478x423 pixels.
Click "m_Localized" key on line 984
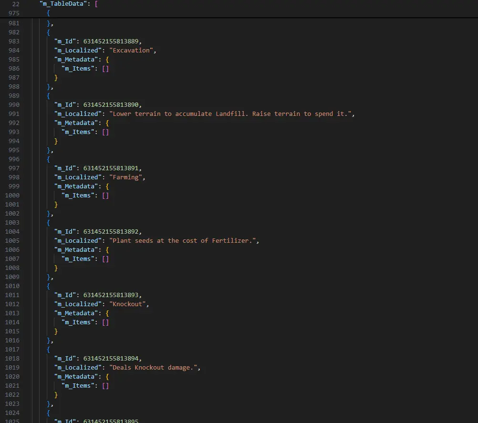point(78,50)
